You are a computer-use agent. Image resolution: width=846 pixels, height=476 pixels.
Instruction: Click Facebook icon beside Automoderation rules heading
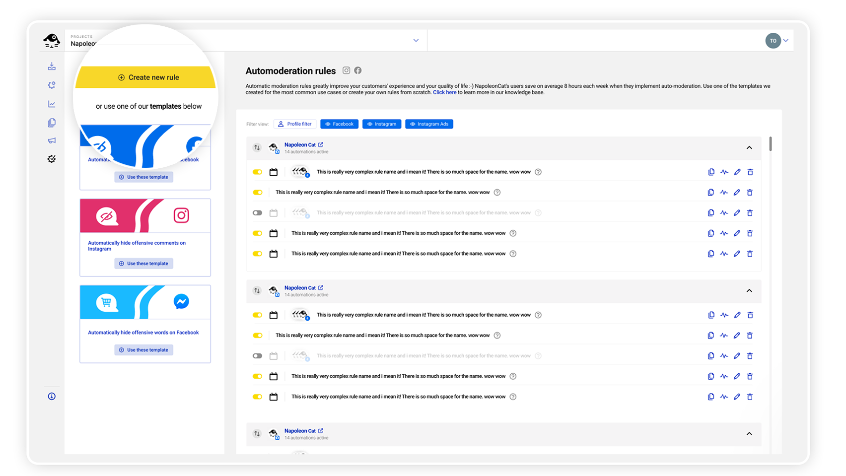pyautogui.click(x=357, y=70)
